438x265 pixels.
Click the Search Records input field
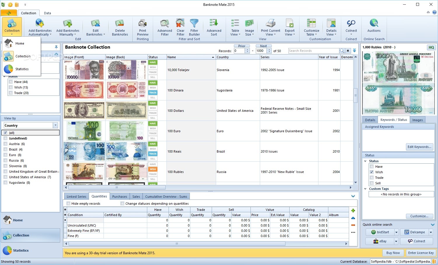pyautogui.click(x=313, y=51)
